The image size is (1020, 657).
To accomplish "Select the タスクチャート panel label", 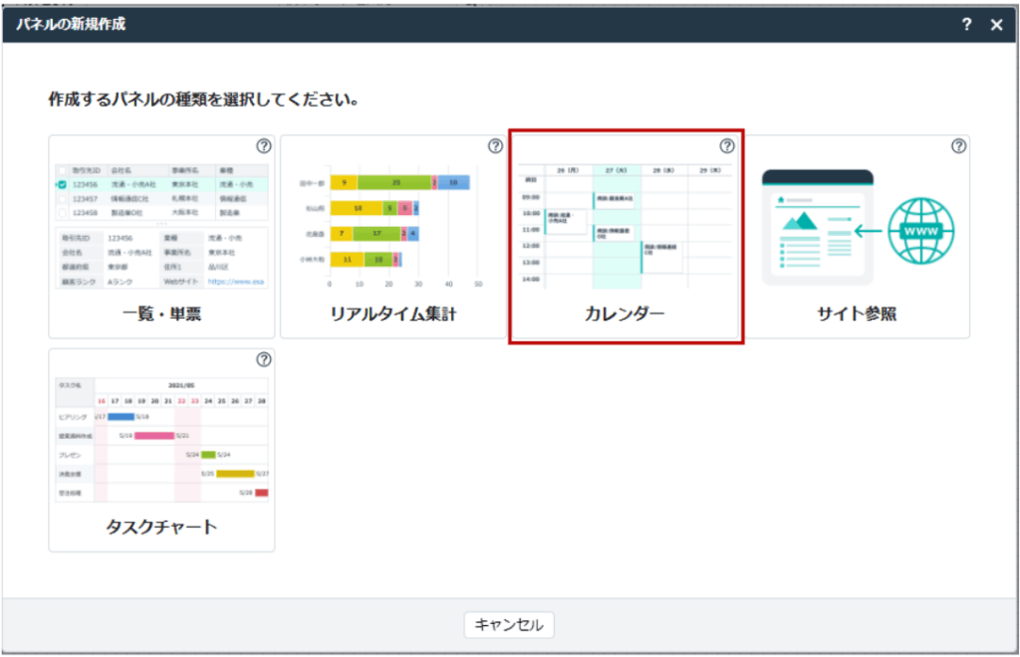I will pos(161,527).
